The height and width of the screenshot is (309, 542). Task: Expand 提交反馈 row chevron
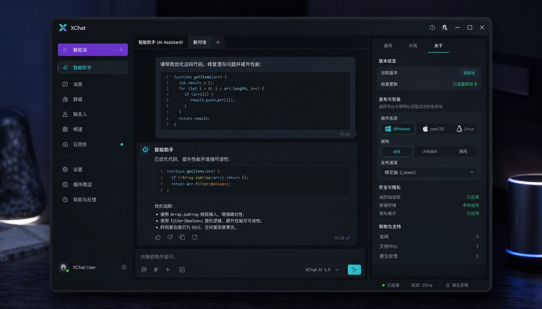477,256
